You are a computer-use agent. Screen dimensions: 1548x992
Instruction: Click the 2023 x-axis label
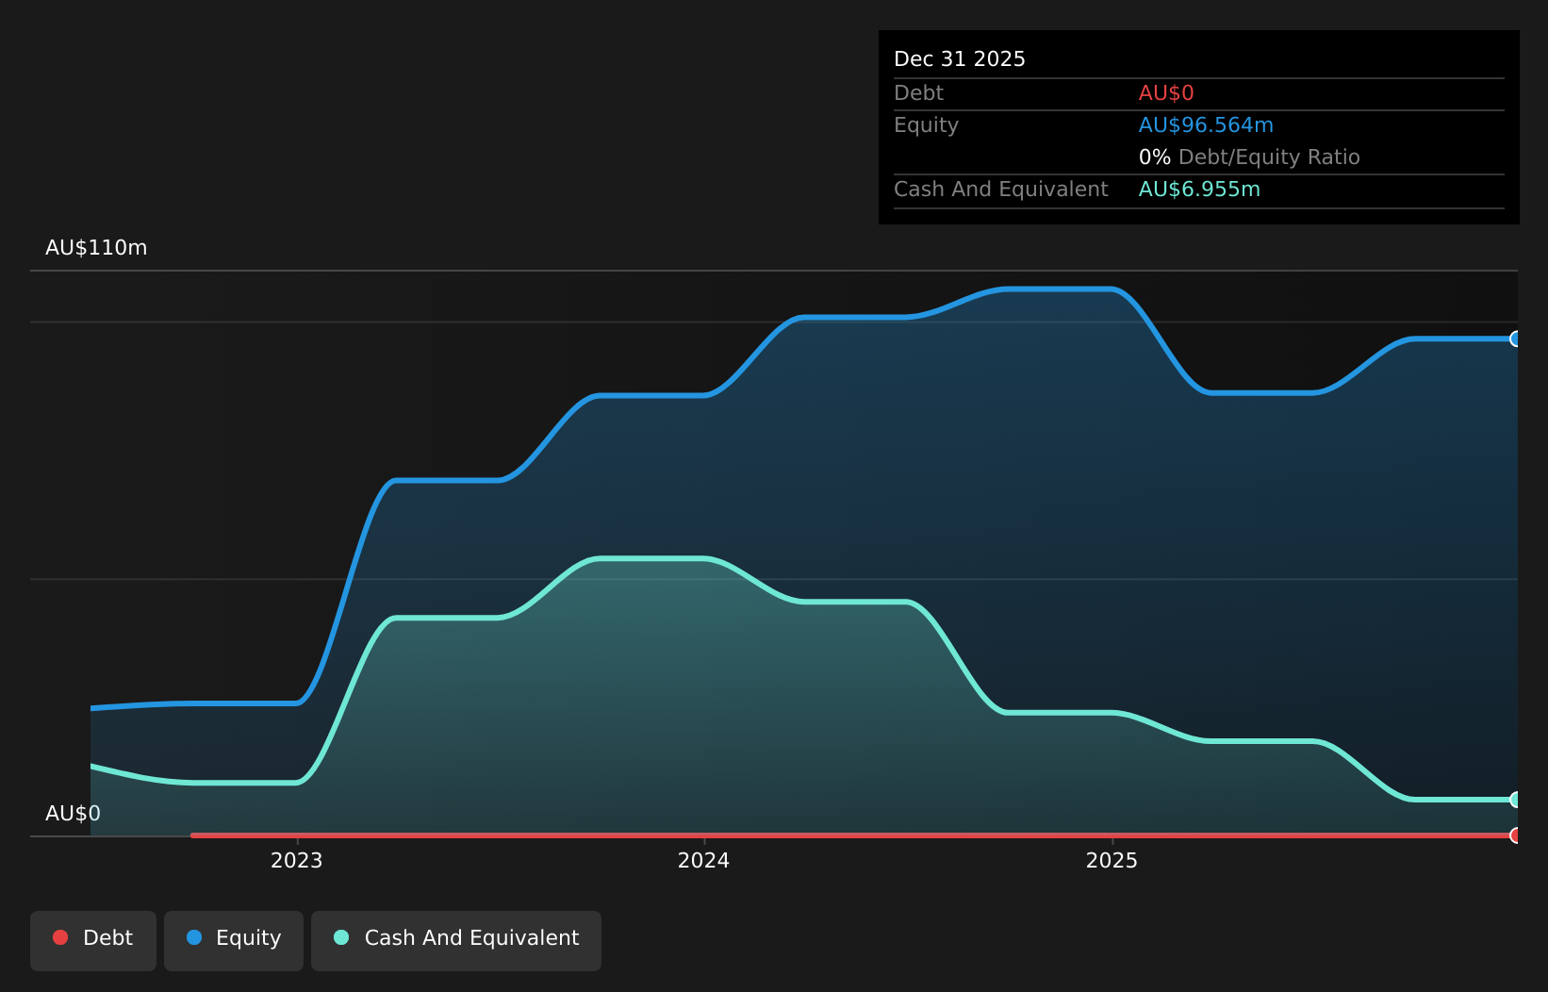coord(297,861)
